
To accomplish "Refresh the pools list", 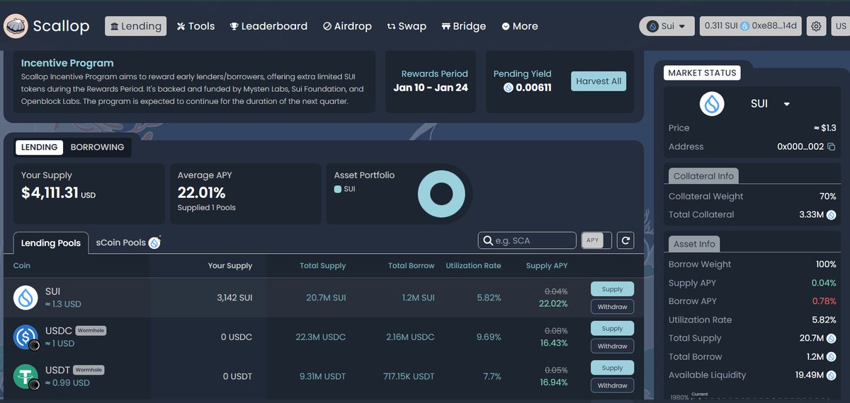I will point(625,240).
